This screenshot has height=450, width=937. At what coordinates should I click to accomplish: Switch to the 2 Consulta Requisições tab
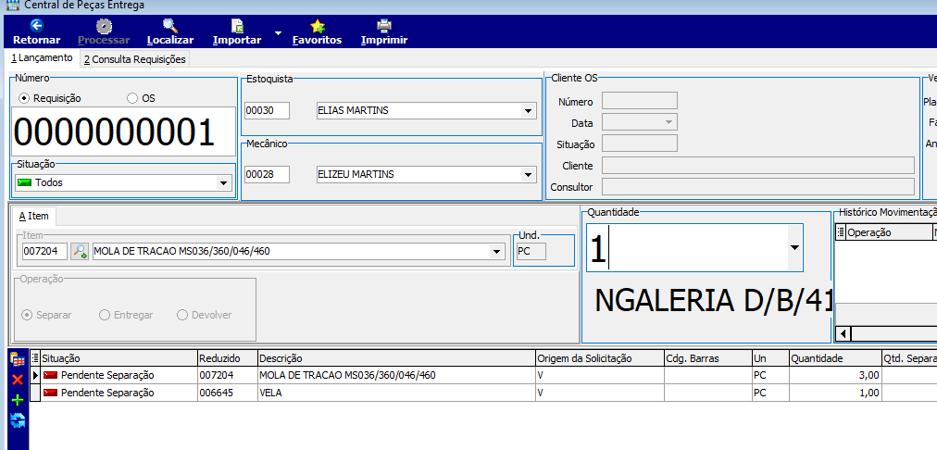pos(134,59)
